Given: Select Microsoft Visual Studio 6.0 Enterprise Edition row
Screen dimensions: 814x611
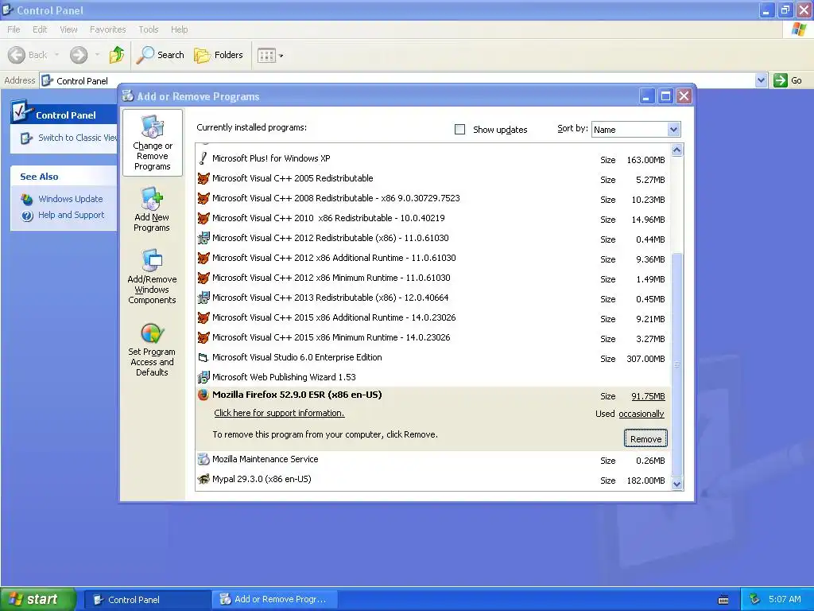Looking at the screenshot, I should point(433,357).
